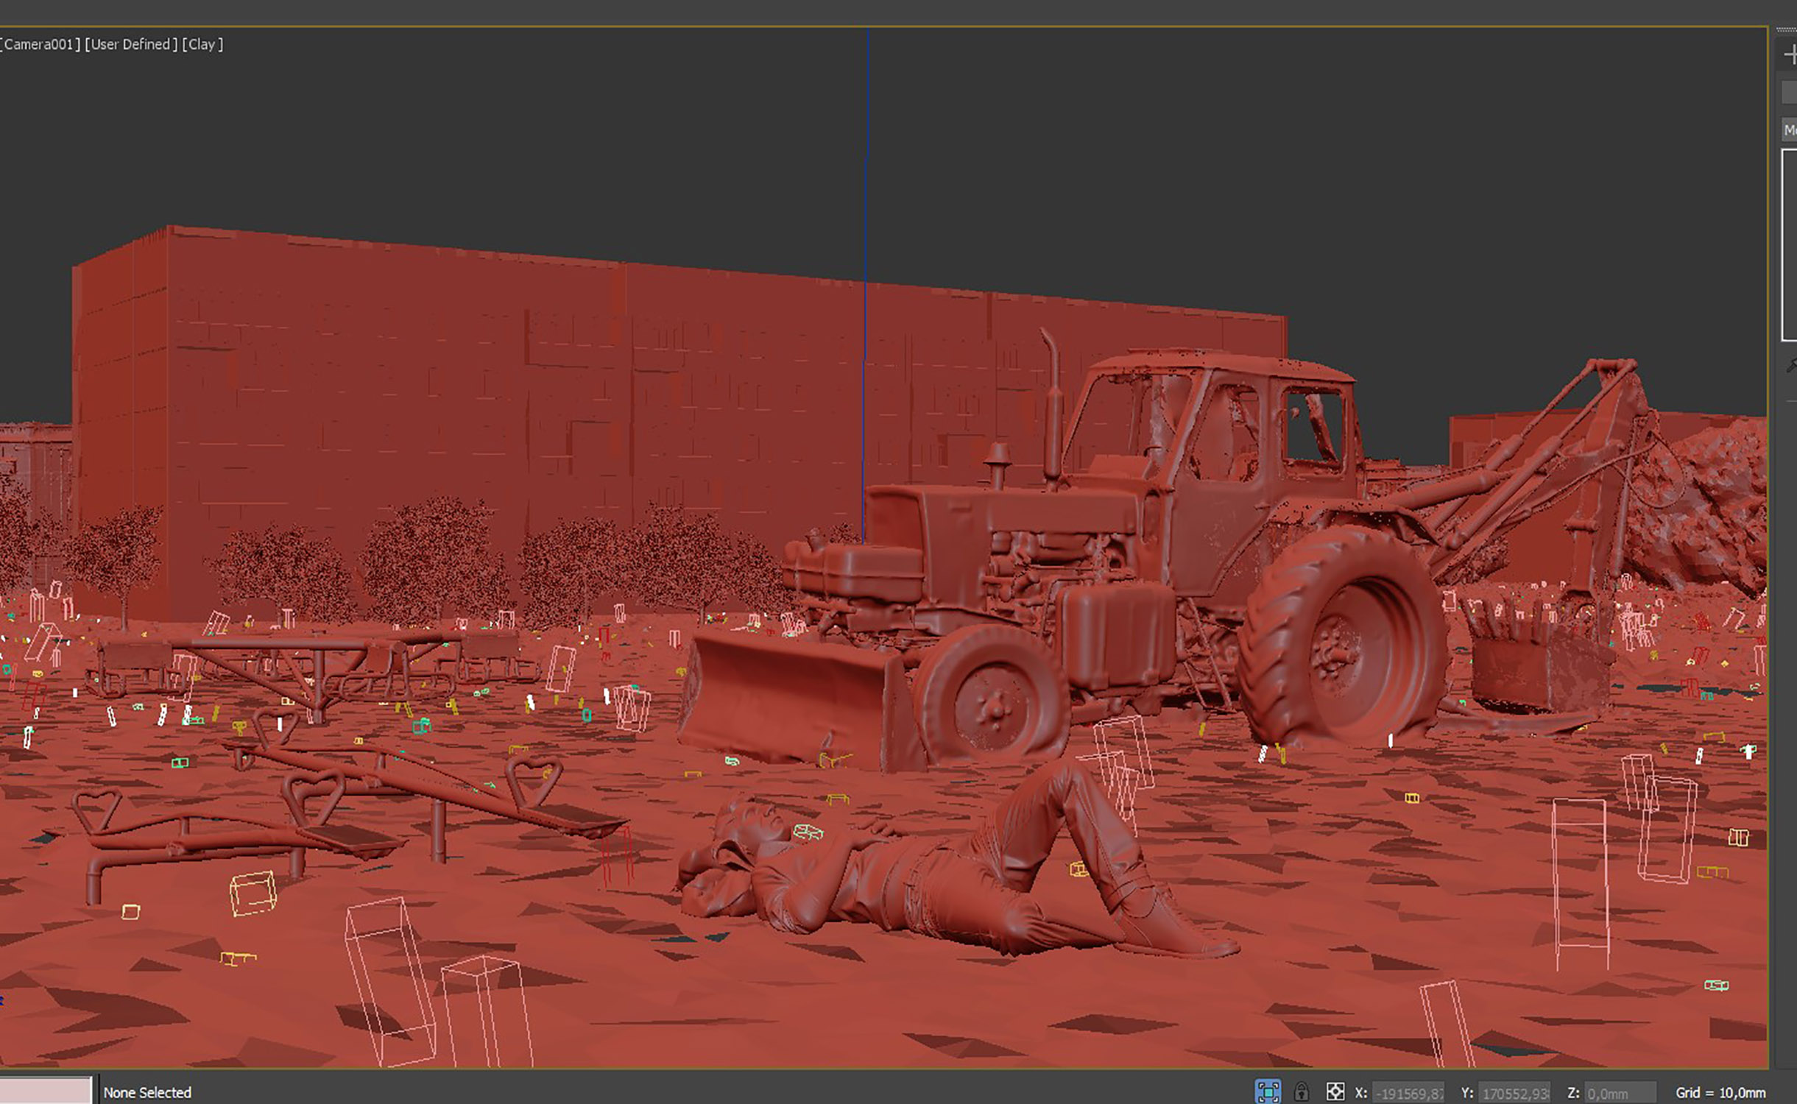Toggle Isolate Selection in the status bar
Image resolution: width=1797 pixels, height=1104 pixels.
coord(1268,1091)
